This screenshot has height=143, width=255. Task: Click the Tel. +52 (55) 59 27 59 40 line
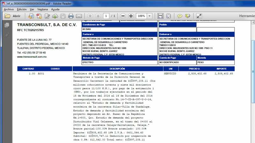31,53
